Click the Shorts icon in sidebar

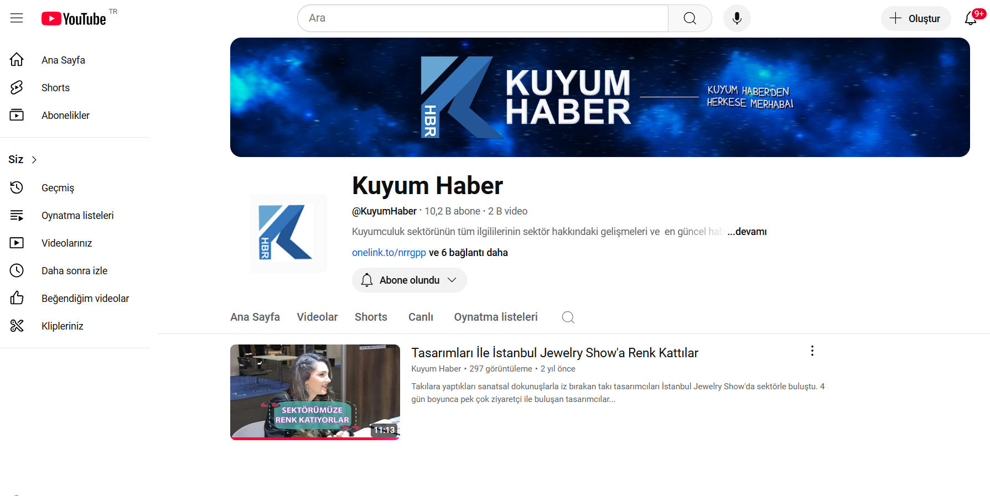click(17, 87)
